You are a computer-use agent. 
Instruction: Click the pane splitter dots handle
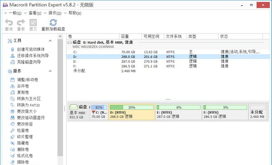coord(168,99)
